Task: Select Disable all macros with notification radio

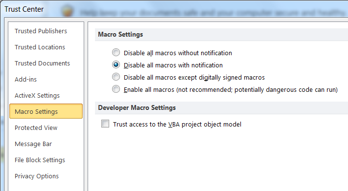Action: pos(116,64)
